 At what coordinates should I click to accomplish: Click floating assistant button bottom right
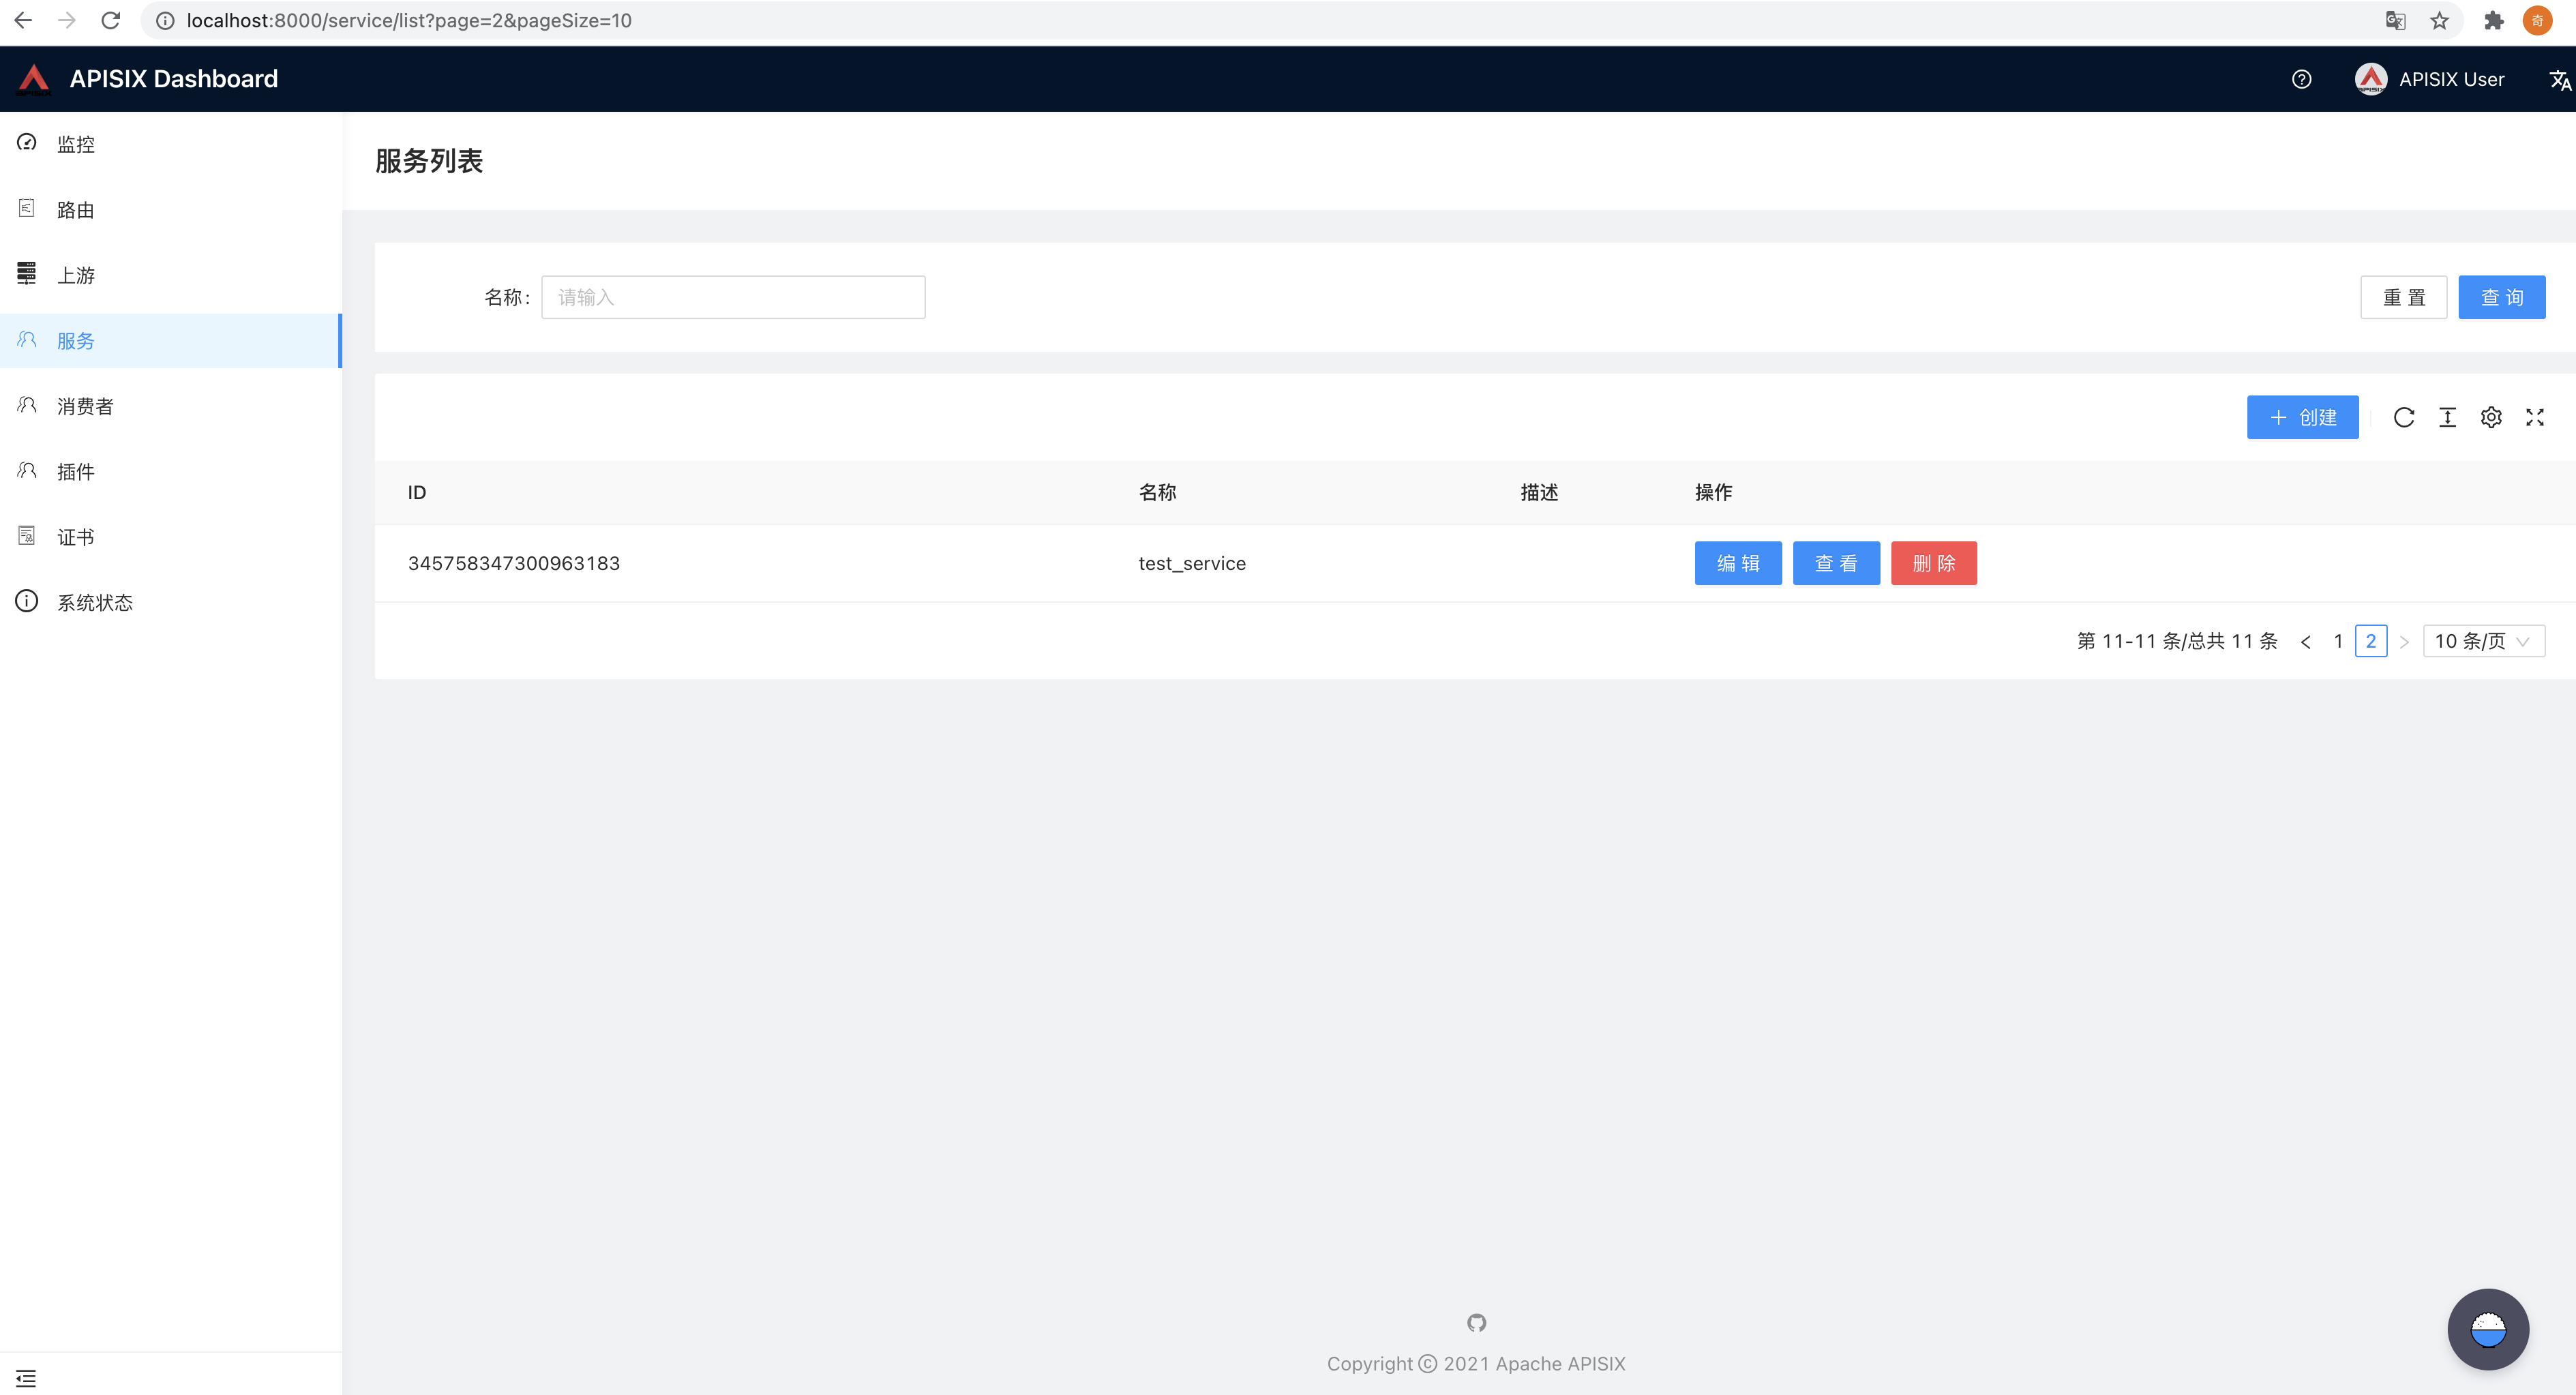coord(2487,1329)
